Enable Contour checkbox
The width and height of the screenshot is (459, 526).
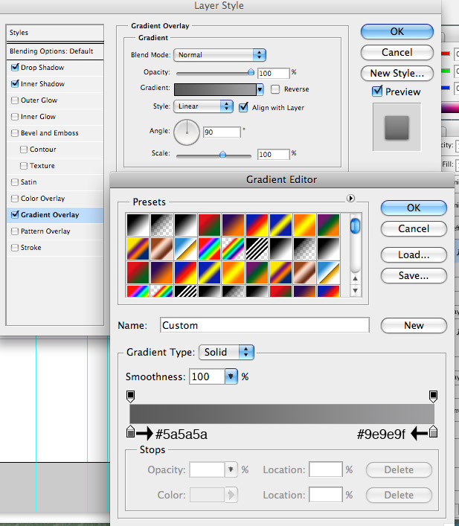click(24, 150)
